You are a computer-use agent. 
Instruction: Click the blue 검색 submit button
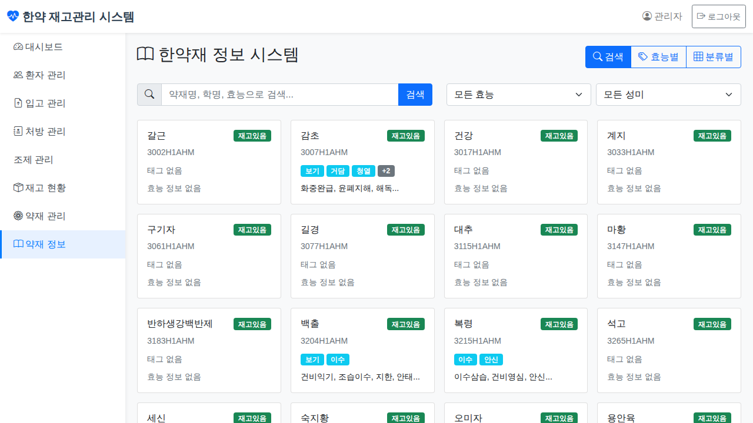[x=415, y=95]
